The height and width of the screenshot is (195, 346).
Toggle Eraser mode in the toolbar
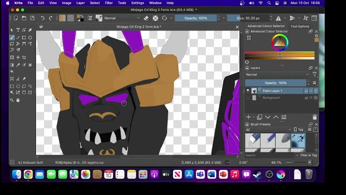[146, 18]
